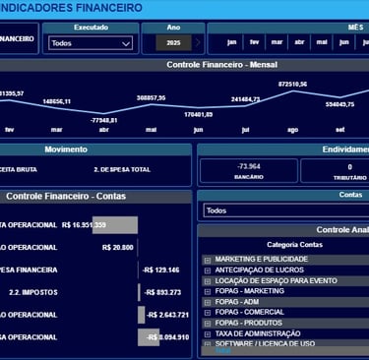Click data point 148656,11 for mar
369x360 pixels.
[56, 107]
